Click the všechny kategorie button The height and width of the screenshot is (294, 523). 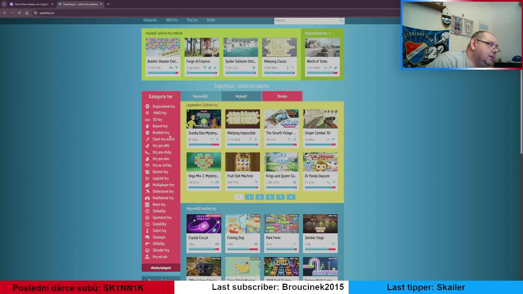tap(161, 268)
